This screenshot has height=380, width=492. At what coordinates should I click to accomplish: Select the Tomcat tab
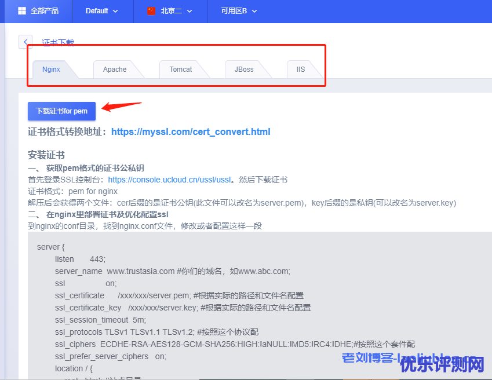tap(181, 70)
